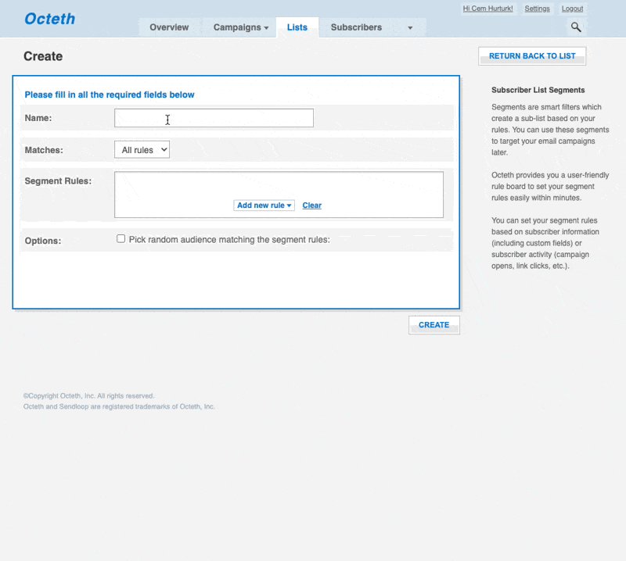Click the 'Matches:' label
626x561 pixels.
[44, 150]
